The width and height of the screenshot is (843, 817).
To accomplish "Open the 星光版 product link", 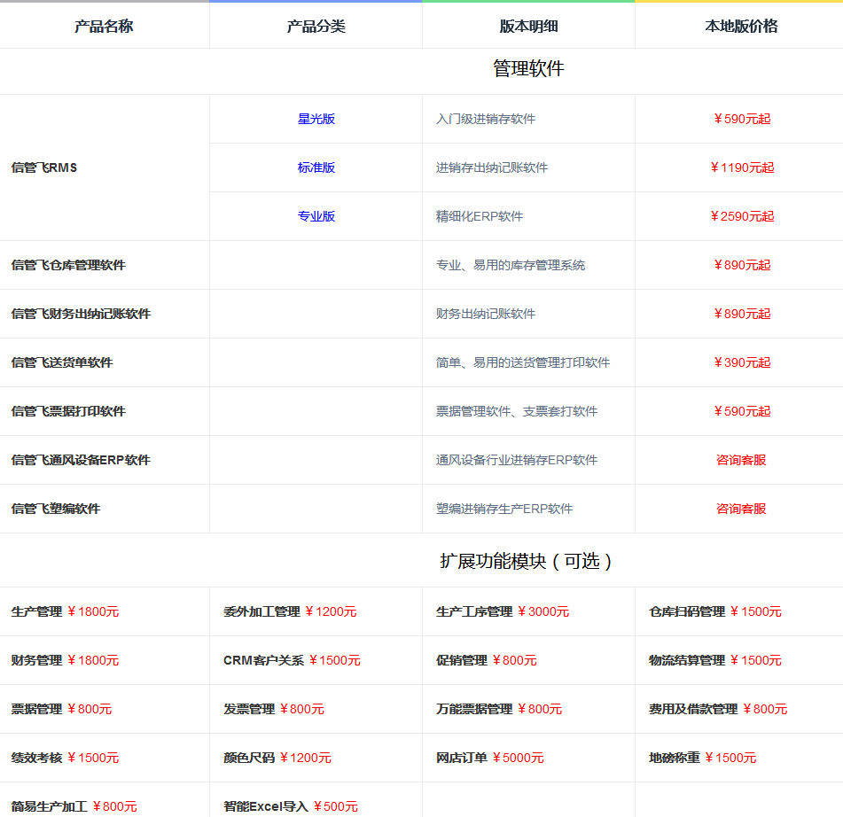I will coord(316,119).
